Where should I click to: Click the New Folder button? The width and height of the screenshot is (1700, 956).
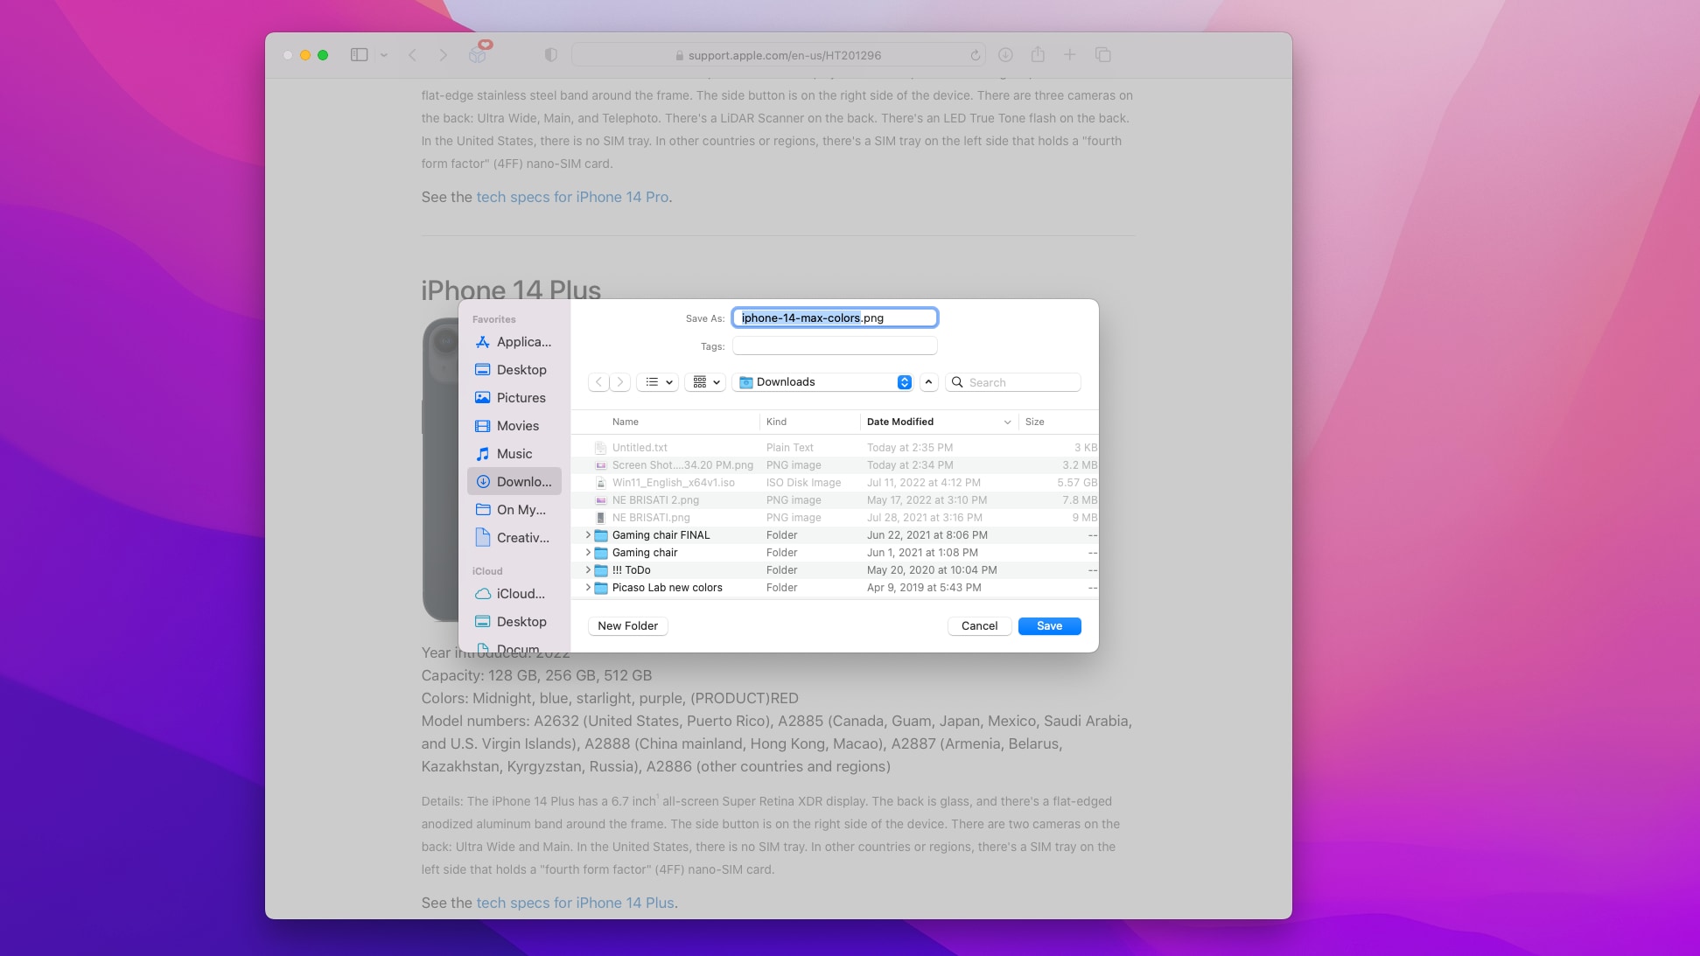[x=627, y=626]
